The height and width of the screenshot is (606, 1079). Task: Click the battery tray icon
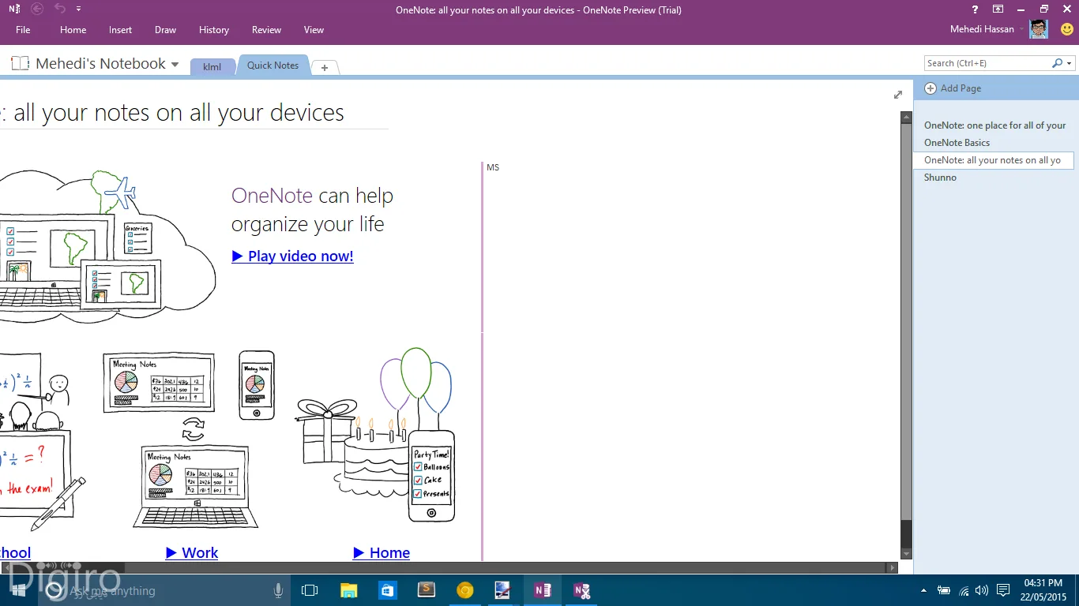point(944,590)
